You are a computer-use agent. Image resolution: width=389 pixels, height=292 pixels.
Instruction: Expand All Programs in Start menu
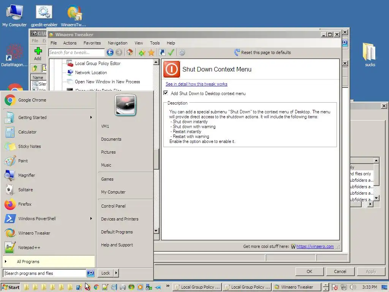(x=49, y=262)
